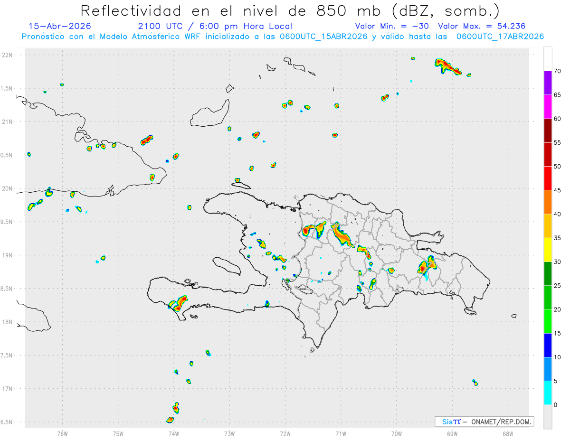Click the Valor Min. = -30 label

tap(392, 26)
